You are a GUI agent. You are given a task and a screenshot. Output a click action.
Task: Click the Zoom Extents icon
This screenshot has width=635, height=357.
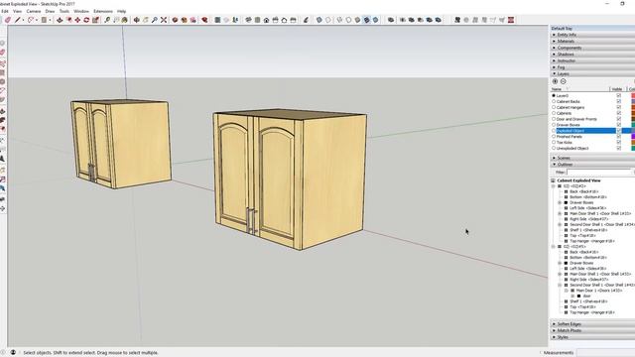click(x=164, y=20)
